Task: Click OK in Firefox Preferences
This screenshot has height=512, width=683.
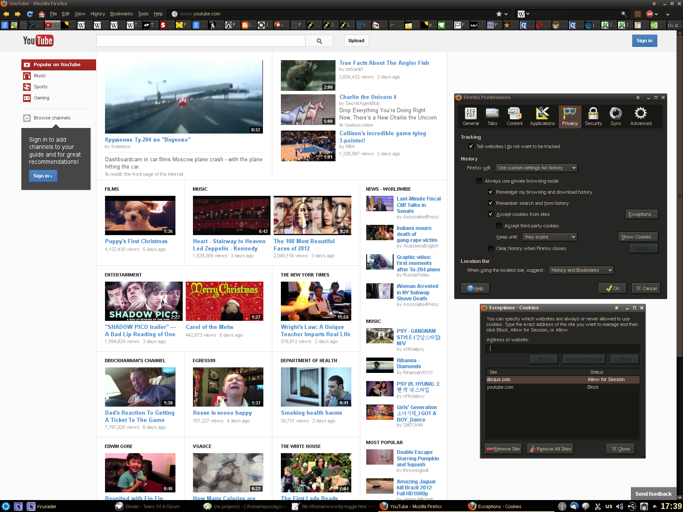Action: coord(612,288)
